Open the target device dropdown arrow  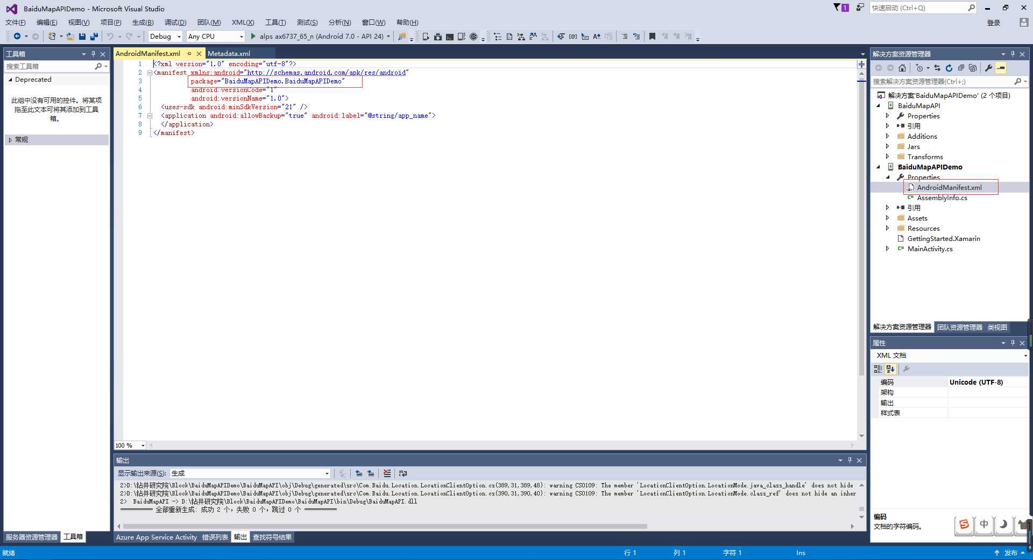pyautogui.click(x=388, y=37)
